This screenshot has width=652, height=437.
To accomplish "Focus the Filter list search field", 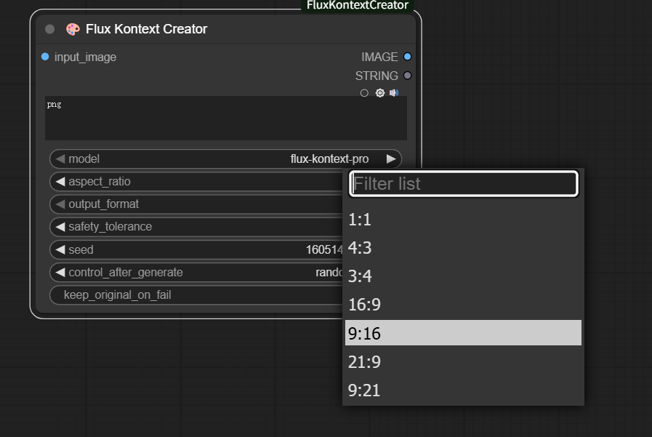I will (x=463, y=184).
